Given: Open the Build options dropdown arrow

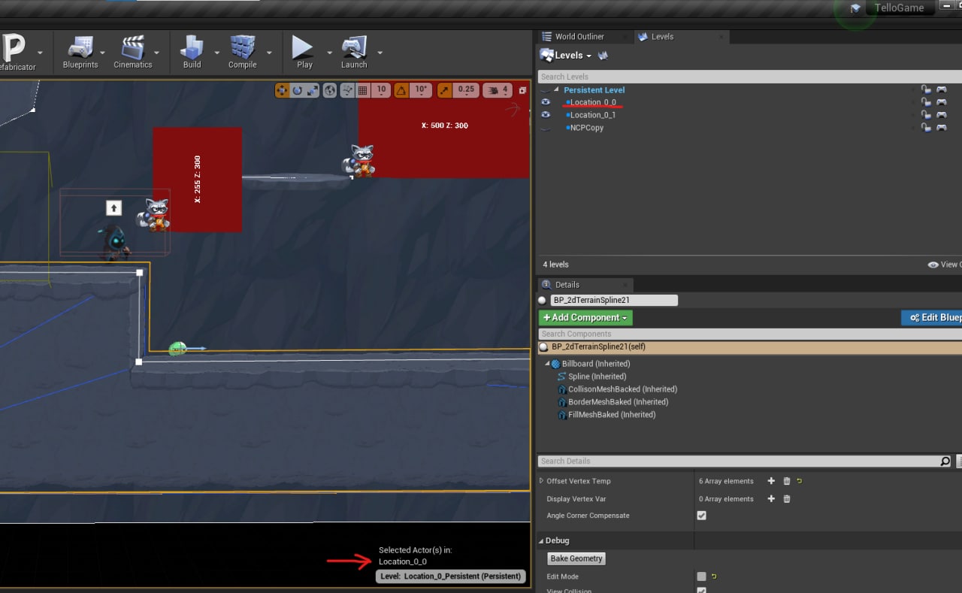Looking at the screenshot, I should click(x=216, y=53).
